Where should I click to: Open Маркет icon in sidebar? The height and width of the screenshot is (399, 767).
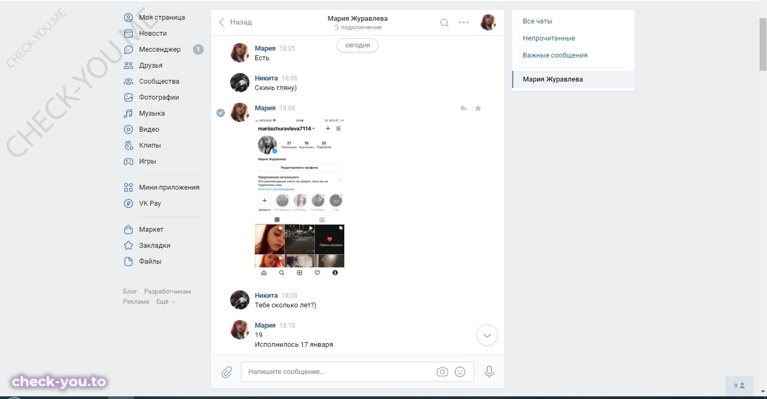(128, 230)
